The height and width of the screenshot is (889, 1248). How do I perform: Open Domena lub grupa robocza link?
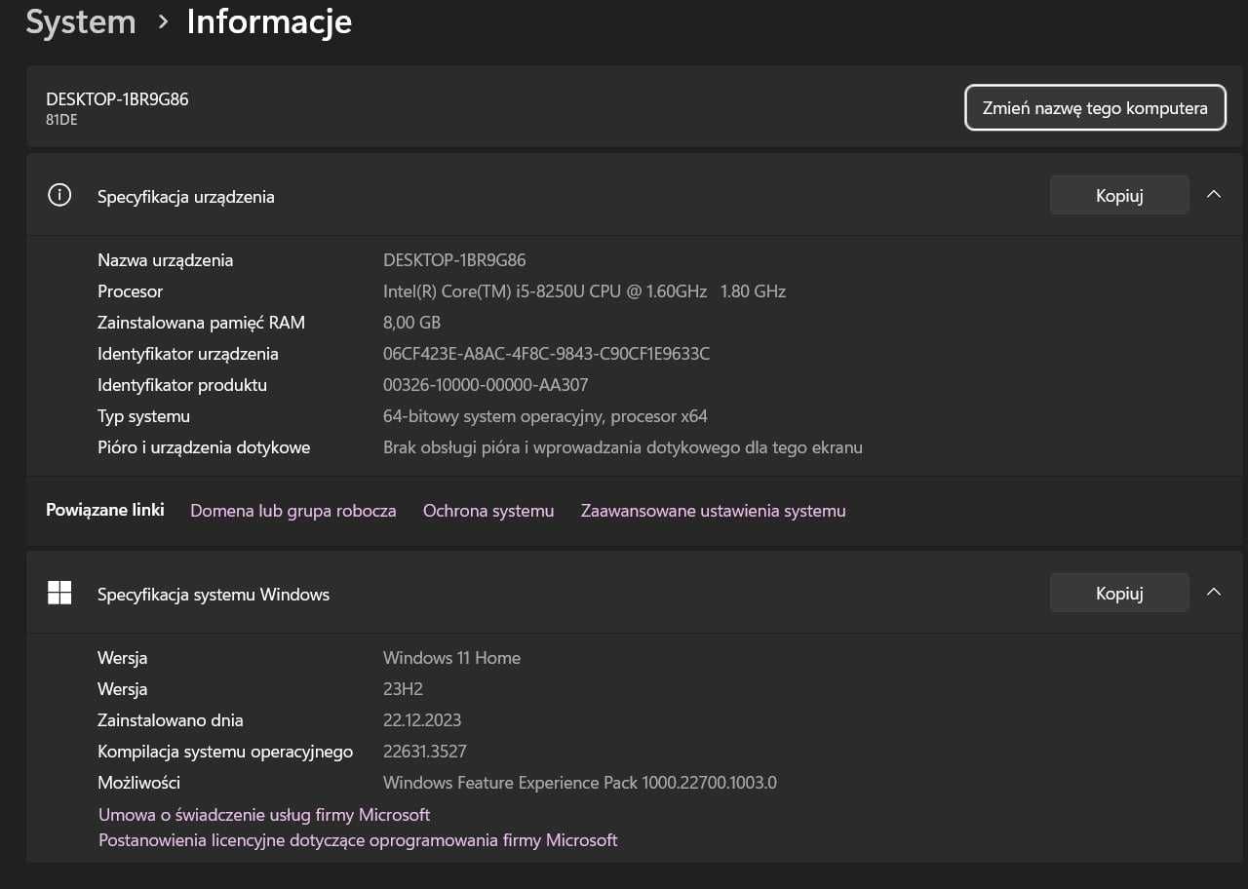293,511
